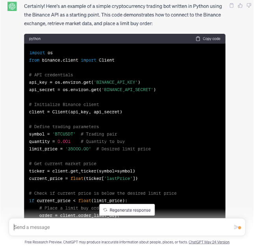Click the '35000.00' limit price string

77,149
